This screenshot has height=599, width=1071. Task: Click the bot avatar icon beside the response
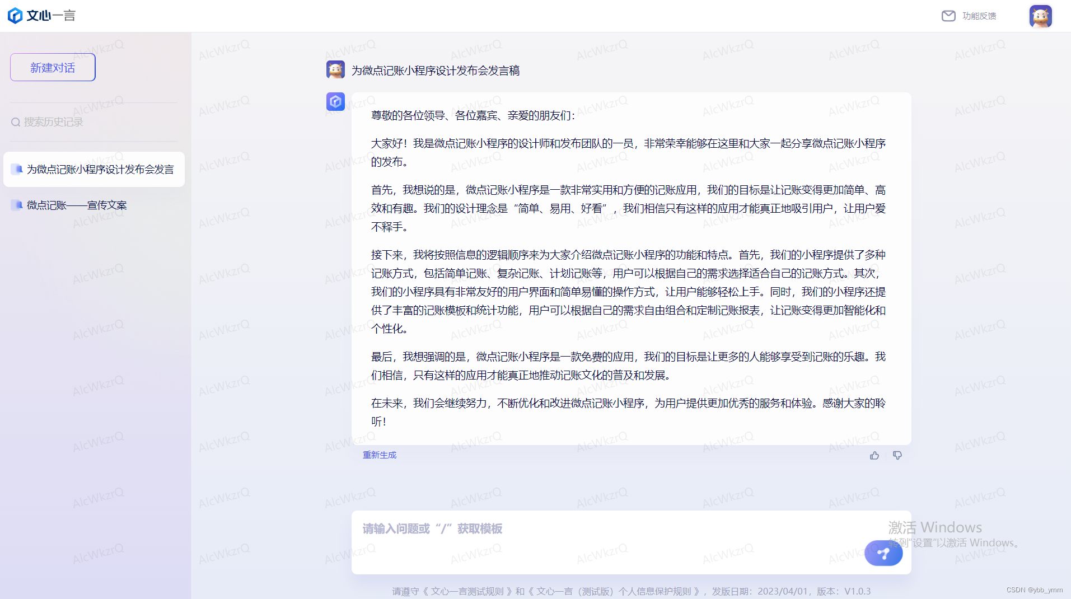tap(335, 101)
